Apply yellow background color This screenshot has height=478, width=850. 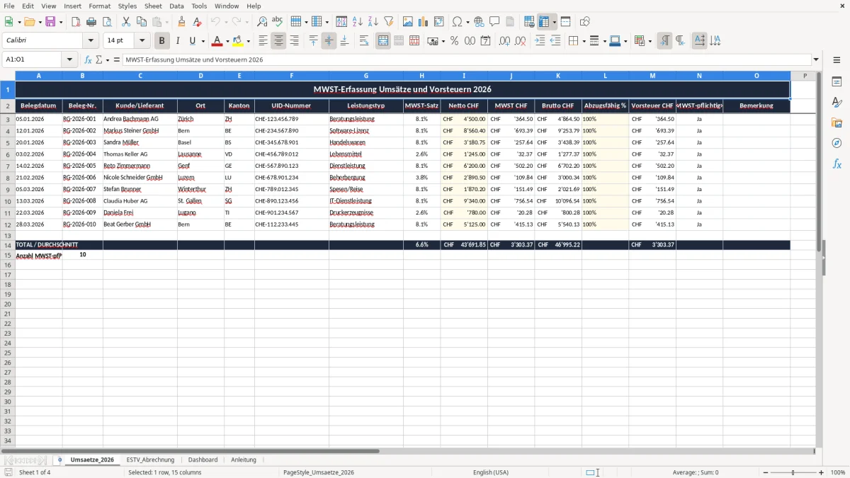click(238, 41)
